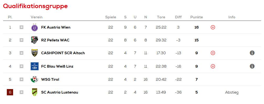Click the SC Austria Lustenau logo
Image resolution: width=264 pixels, height=104 pixels.
tap(35, 92)
